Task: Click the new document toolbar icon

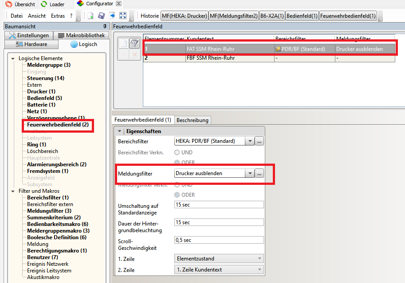Action: coord(90,16)
